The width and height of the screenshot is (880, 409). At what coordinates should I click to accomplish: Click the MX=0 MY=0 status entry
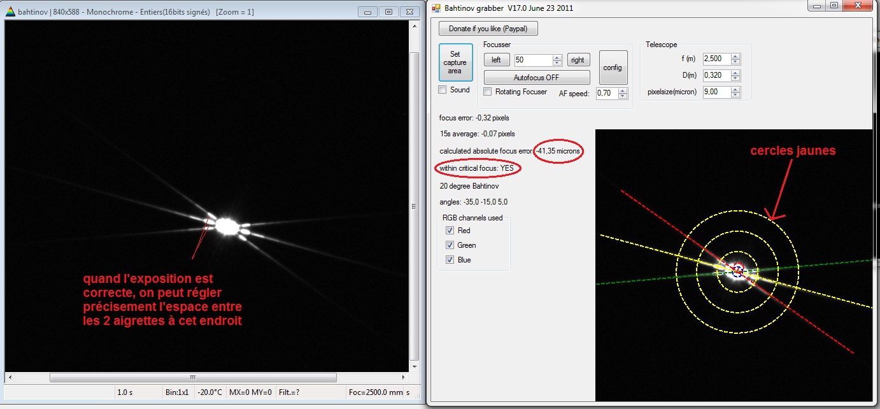pos(250,392)
